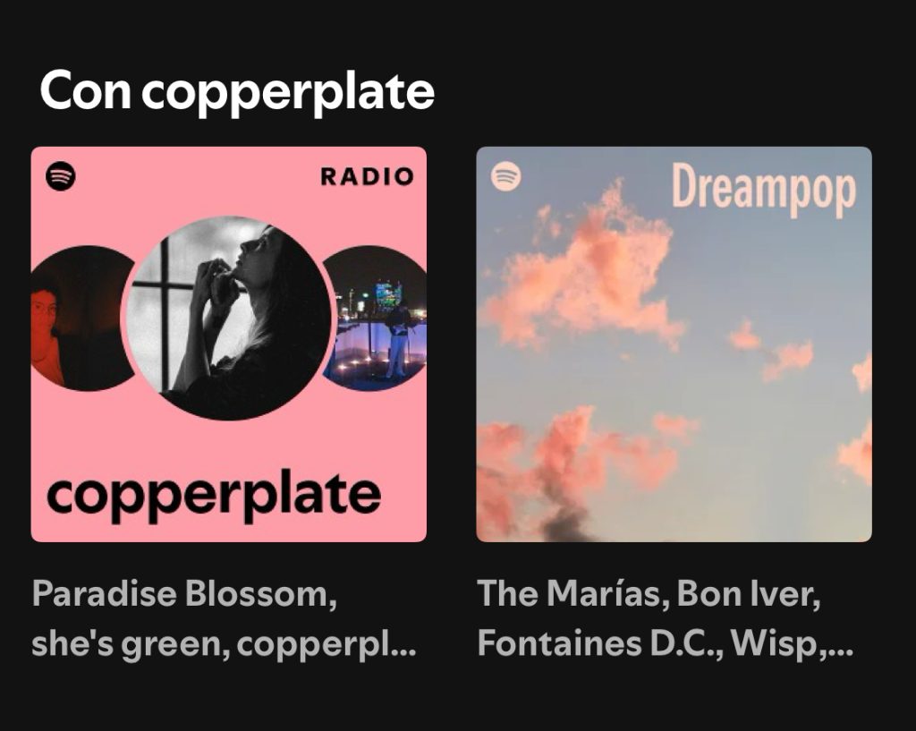Open the Dreampop playlist cover
This screenshot has height=731, width=916.
point(674,344)
